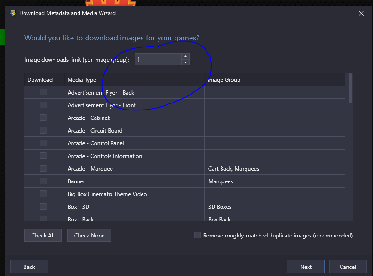
Task: Increase the image downloads limit value
Action: [x=185, y=56]
